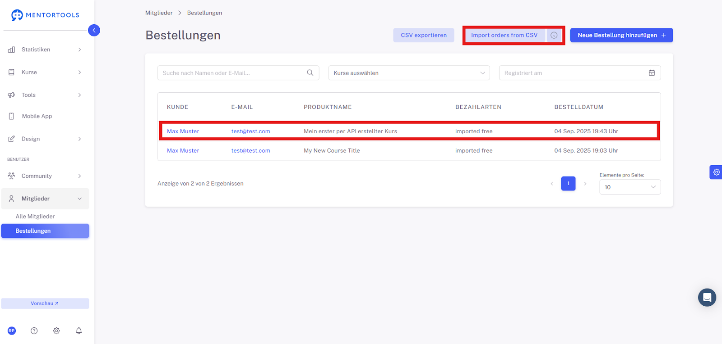Click the Mitglieder person icon
This screenshot has width=722, height=344.
coord(11,199)
